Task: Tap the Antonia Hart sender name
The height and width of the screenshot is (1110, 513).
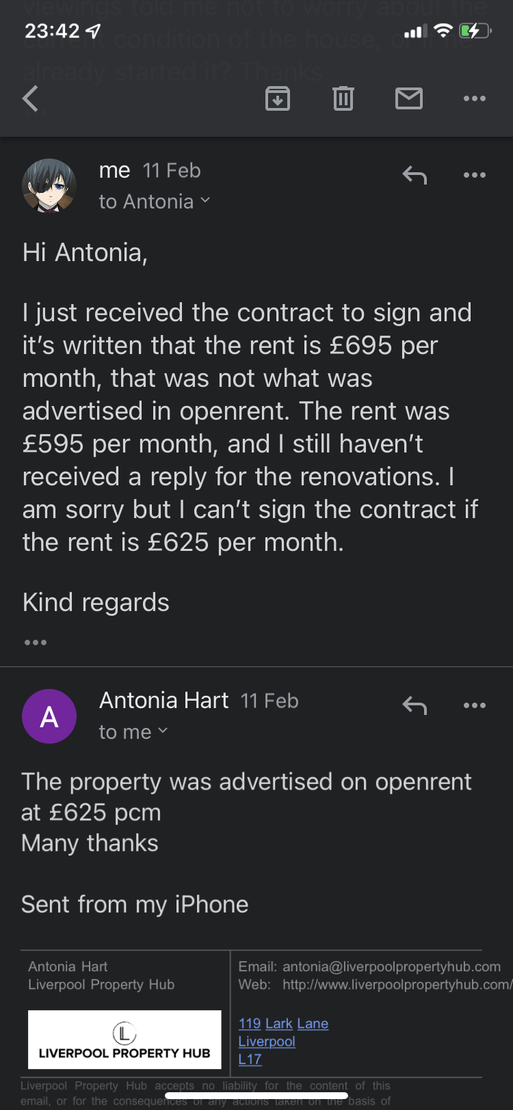Action: (164, 701)
